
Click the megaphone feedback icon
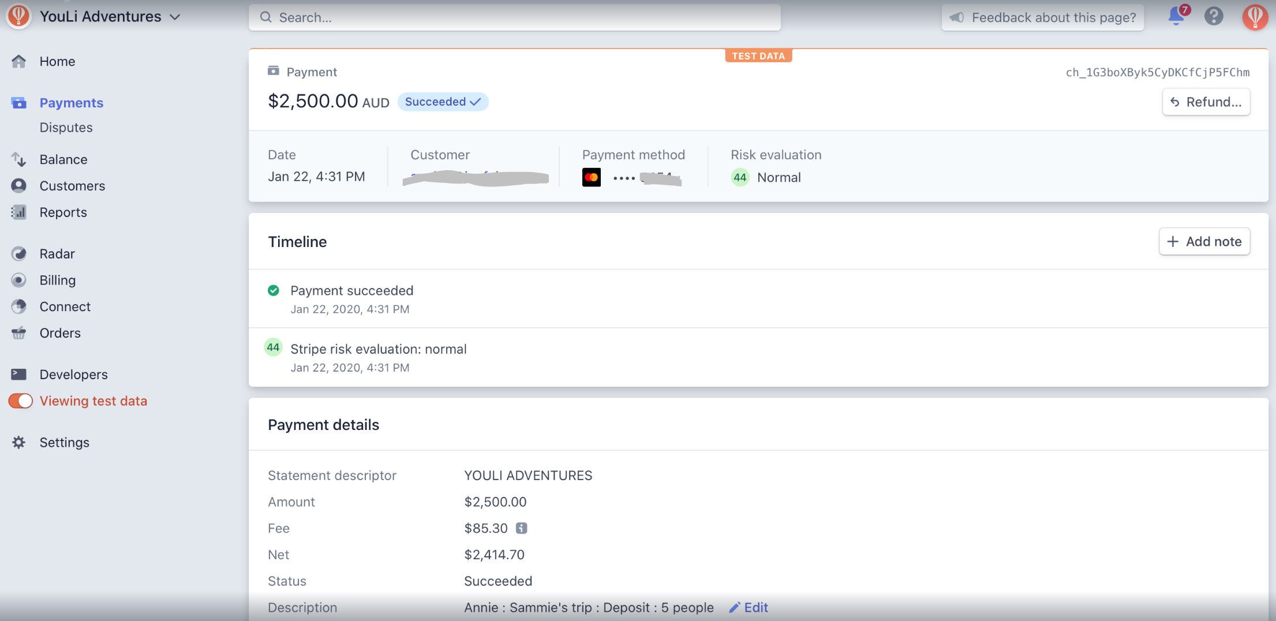(957, 17)
